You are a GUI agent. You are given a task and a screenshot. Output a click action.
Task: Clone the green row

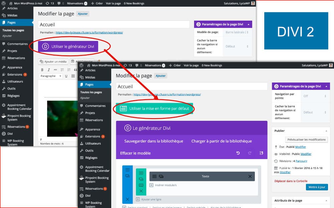tap(141, 179)
